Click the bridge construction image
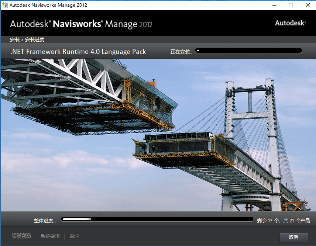The image size is (316, 246). 158,135
